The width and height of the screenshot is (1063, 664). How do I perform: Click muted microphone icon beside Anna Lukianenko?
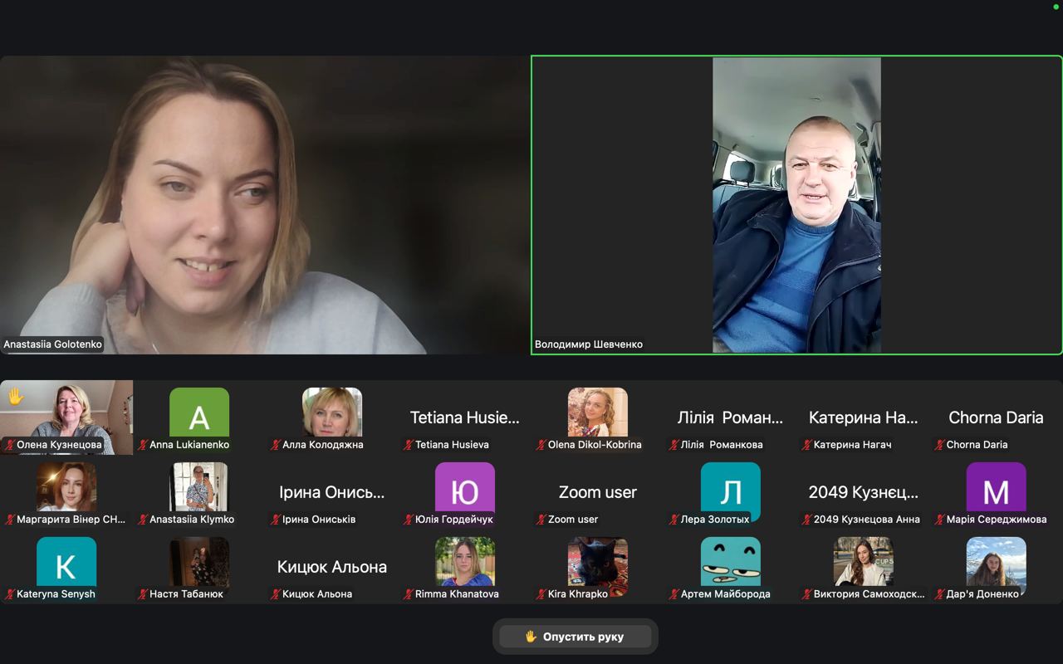click(143, 445)
